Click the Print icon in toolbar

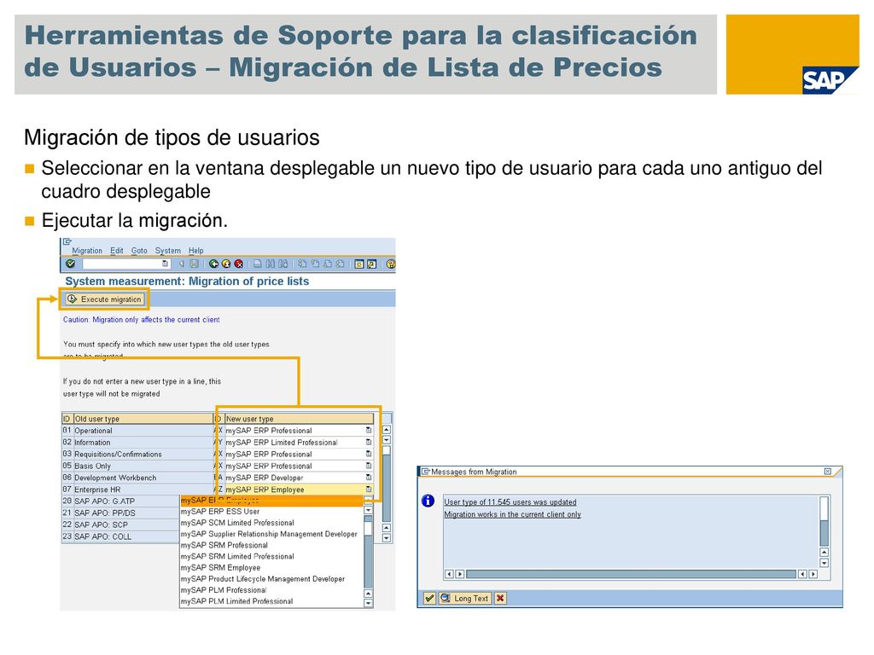(x=258, y=264)
